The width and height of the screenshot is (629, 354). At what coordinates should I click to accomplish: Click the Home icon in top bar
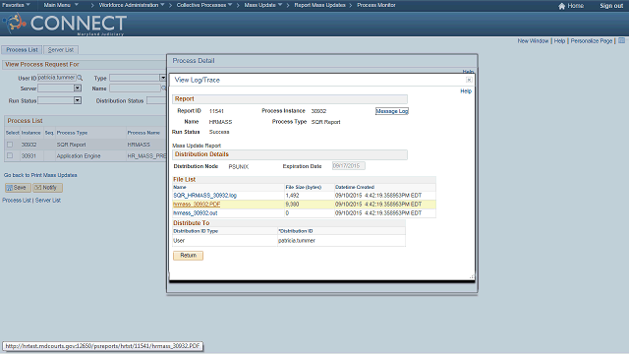pos(561,6)
